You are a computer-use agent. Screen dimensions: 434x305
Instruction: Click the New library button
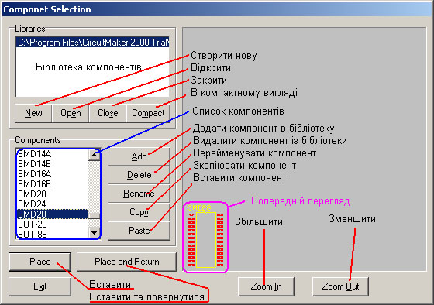tap(33, 113)
